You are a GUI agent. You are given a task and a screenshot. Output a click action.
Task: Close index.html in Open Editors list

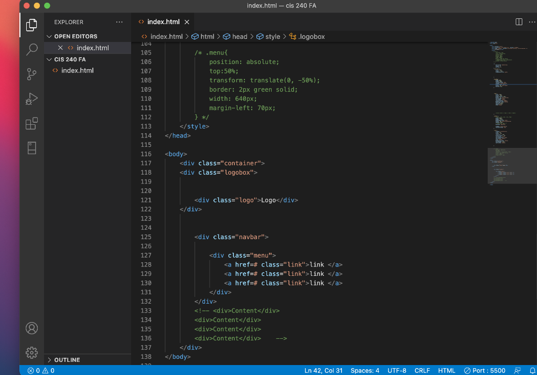point(60,48)
